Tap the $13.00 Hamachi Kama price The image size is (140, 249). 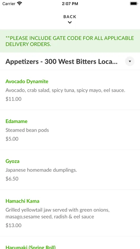pos(14,225)
